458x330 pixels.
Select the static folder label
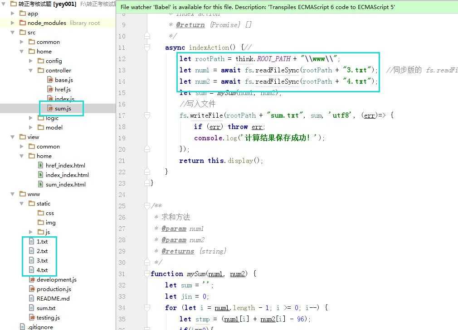[44, 204]
